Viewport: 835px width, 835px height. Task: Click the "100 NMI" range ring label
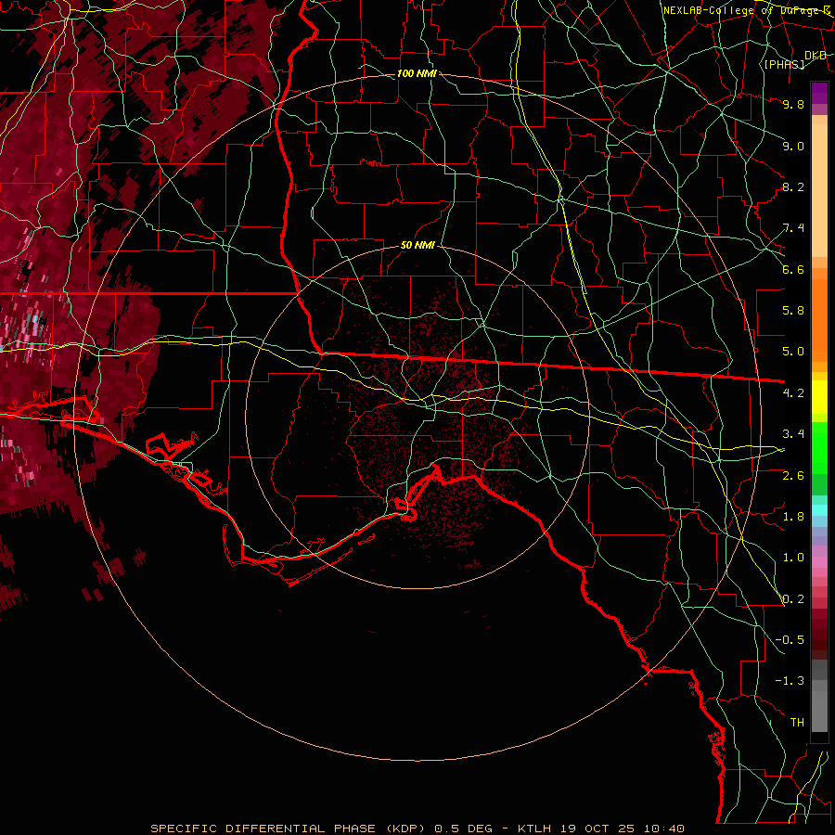coord(417,73)
